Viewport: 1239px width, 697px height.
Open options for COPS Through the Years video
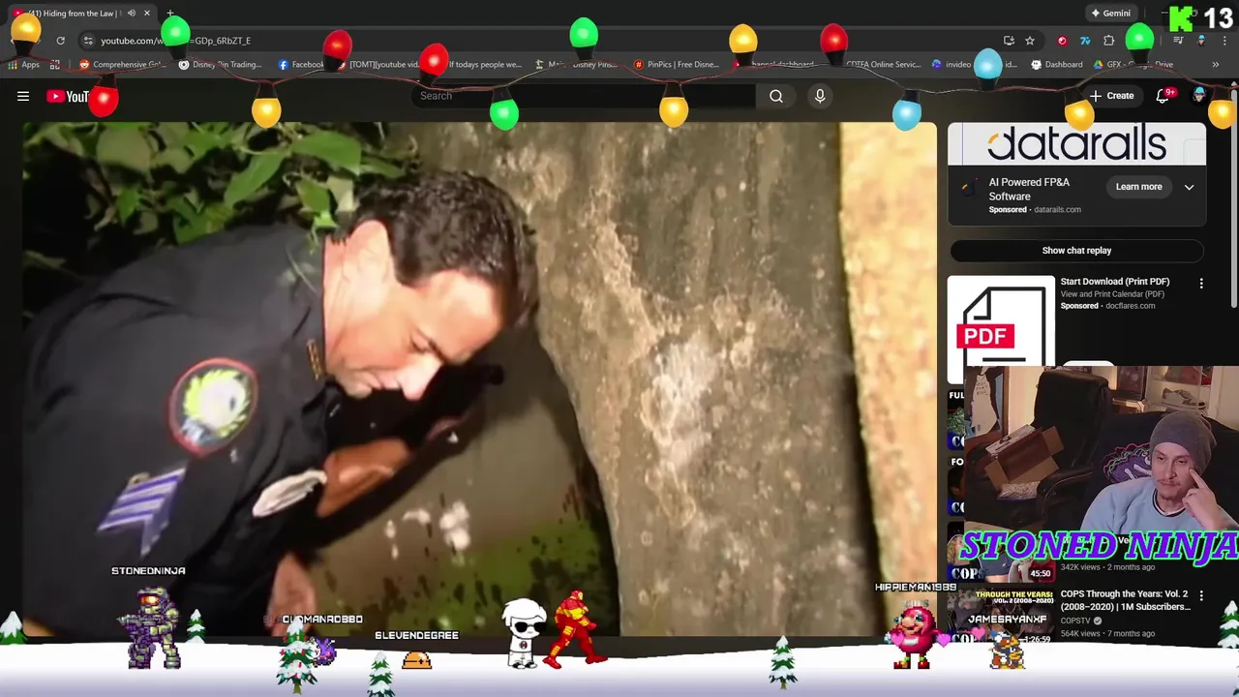click(x=1201, y=596)
